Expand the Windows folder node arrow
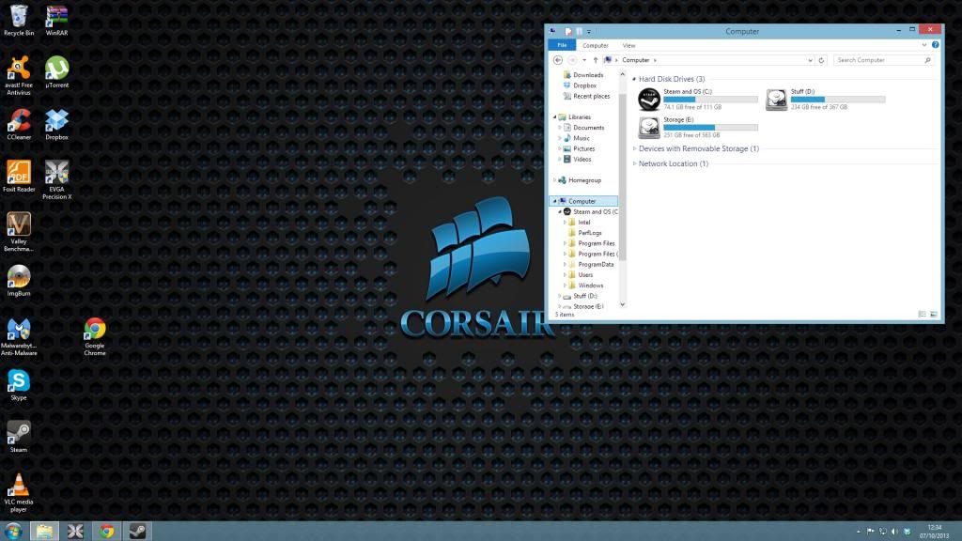The width and height of the screenshot is (962, 541). point(565,286)
